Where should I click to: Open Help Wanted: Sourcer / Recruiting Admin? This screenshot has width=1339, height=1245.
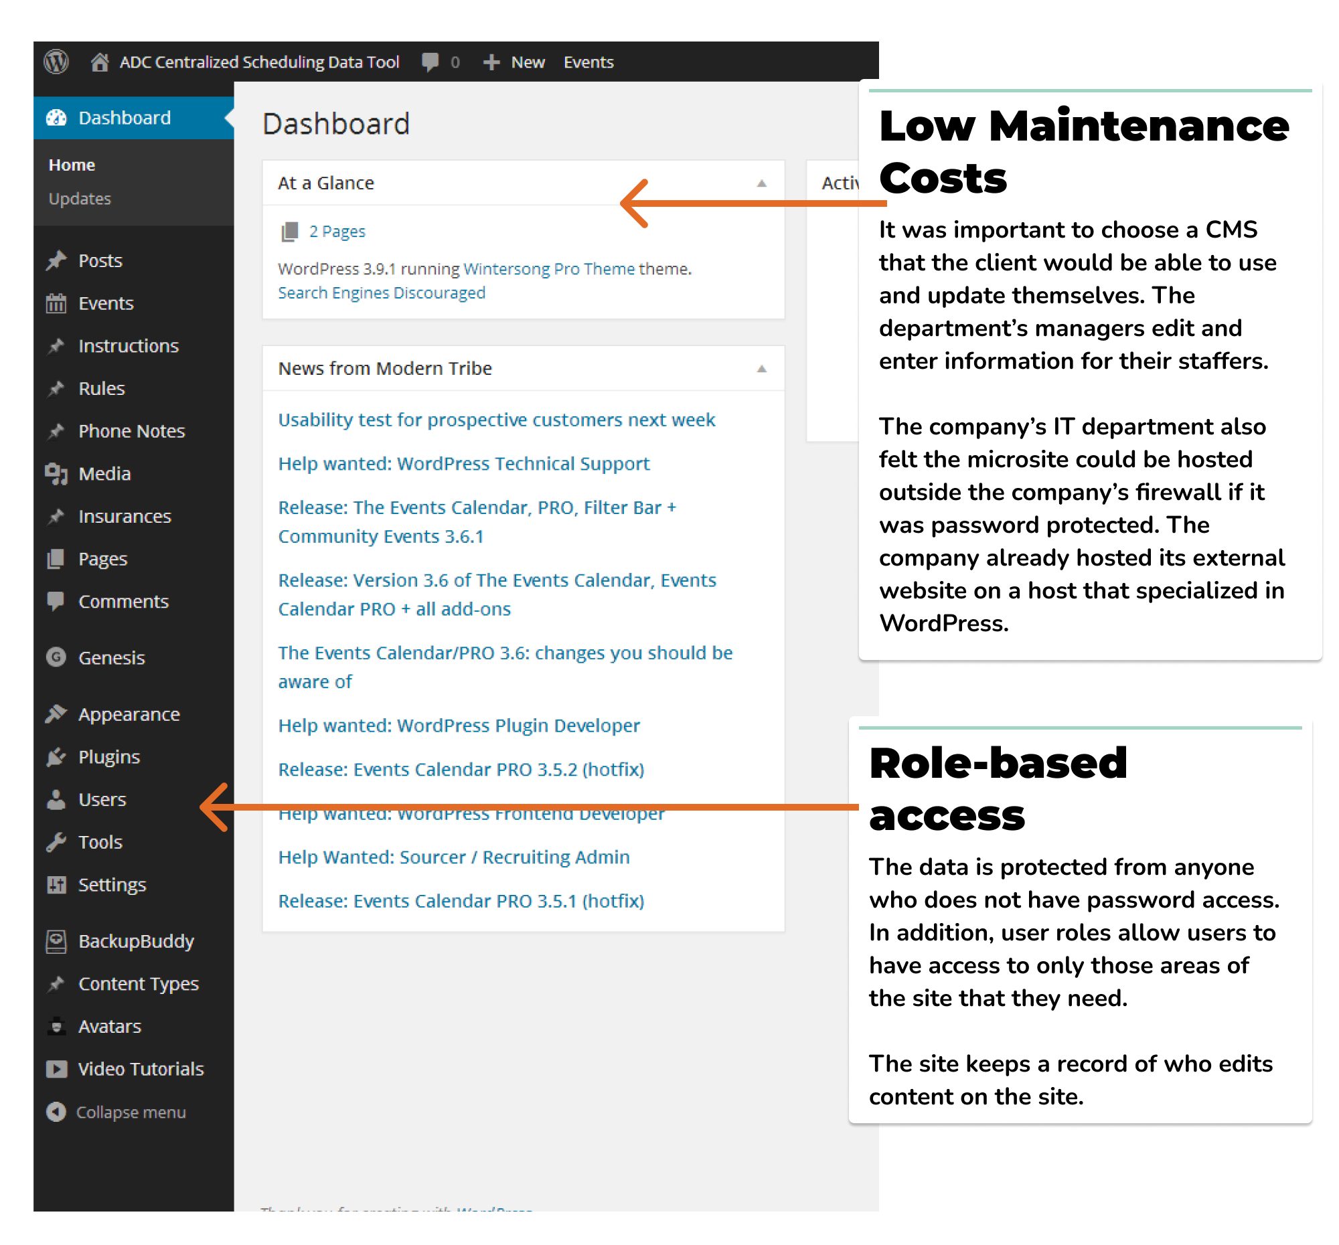tap(455, 859)
